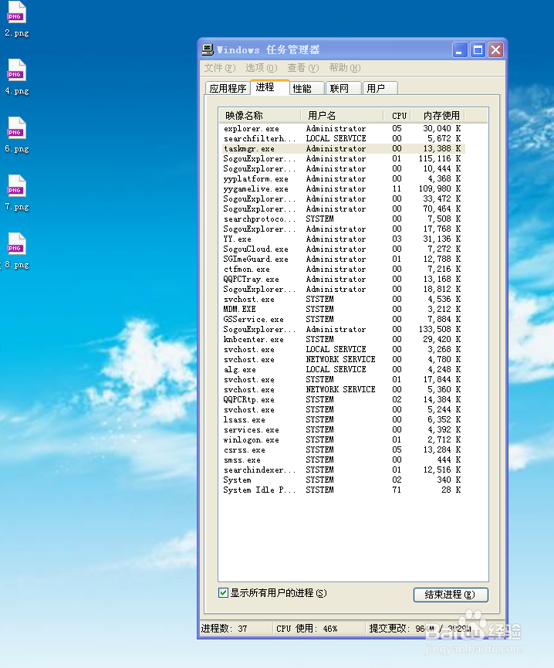
Task: Switch to the 进程 tab
Action: (270, 87)
